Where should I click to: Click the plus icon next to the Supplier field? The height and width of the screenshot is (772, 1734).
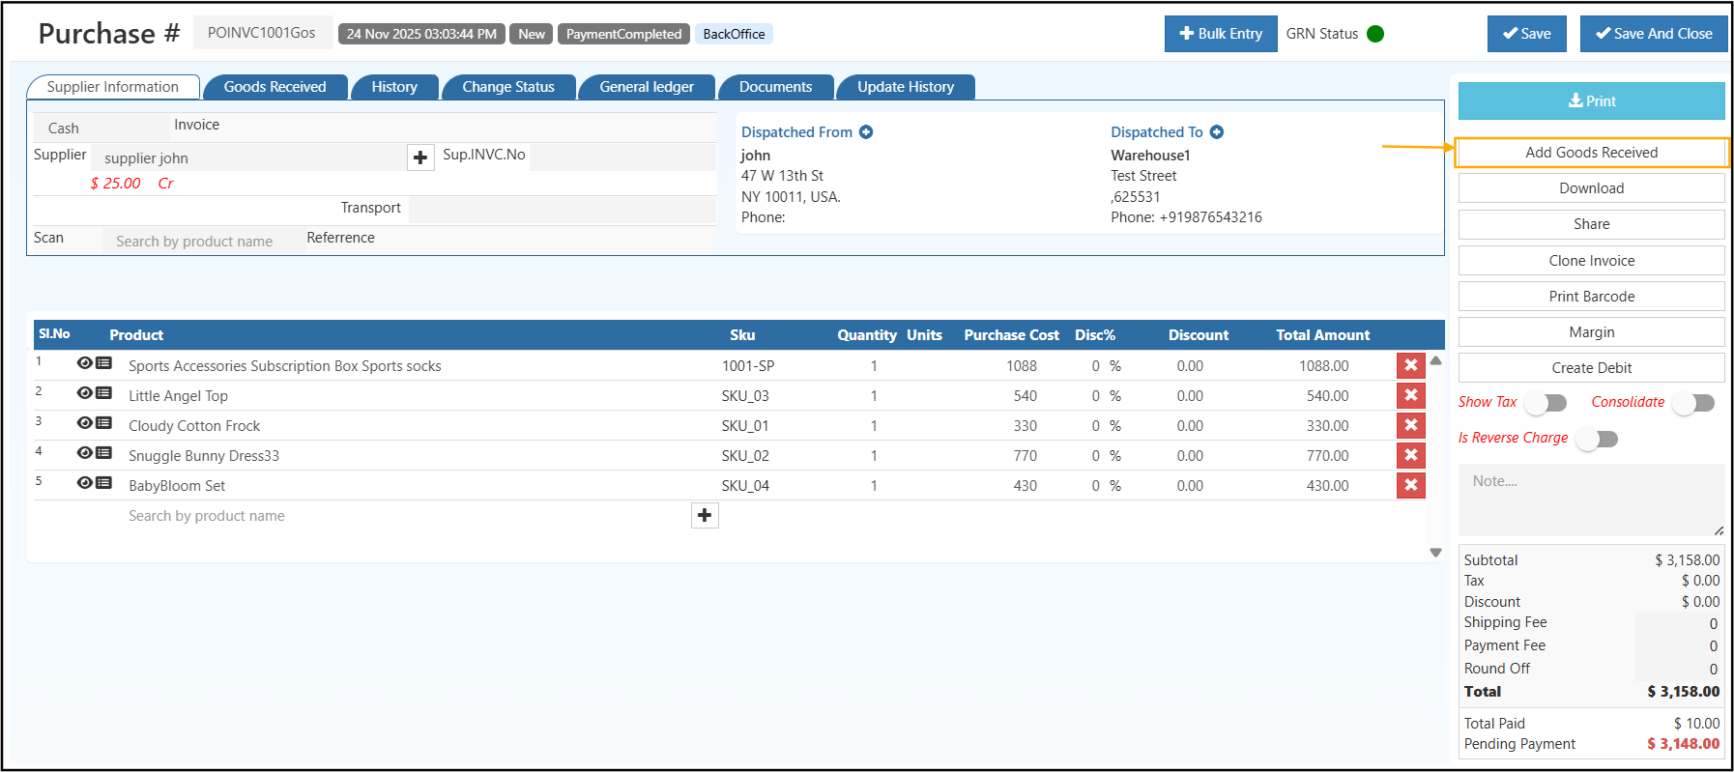(420, 157)
